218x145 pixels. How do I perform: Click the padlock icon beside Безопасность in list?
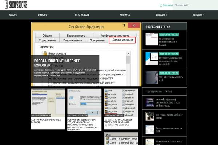[x=45, y=53]
